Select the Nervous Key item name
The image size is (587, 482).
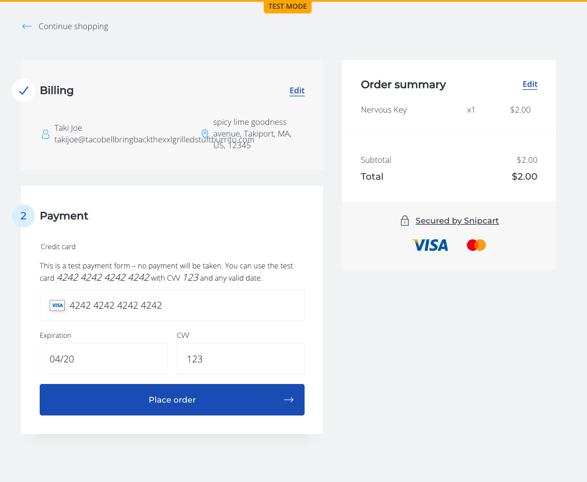384,110
